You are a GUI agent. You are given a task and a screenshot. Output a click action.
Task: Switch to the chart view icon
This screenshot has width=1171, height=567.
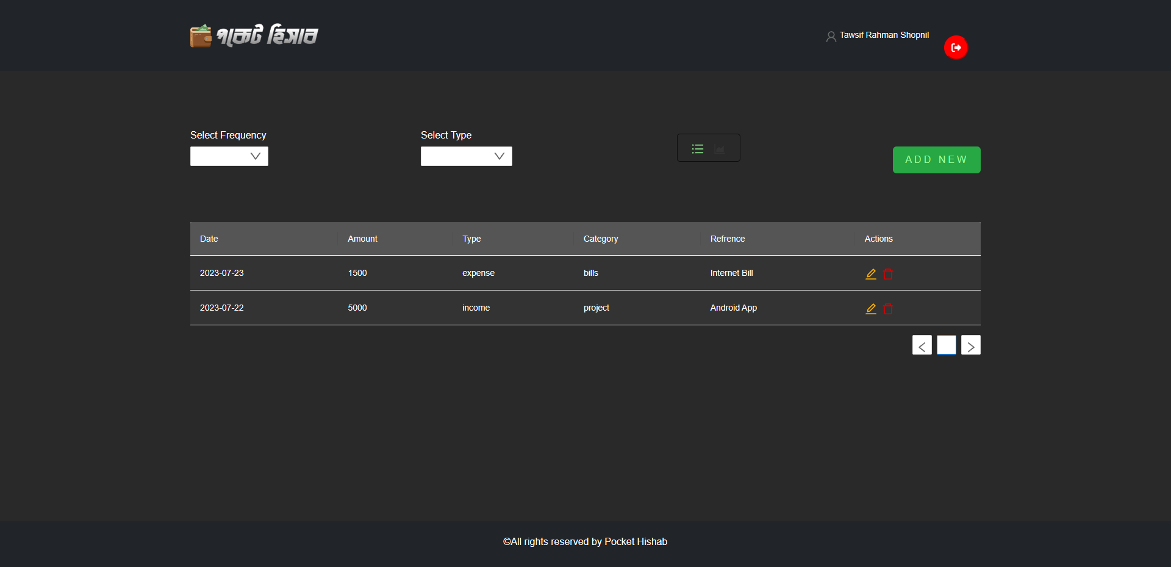click(x=720, y=148)
